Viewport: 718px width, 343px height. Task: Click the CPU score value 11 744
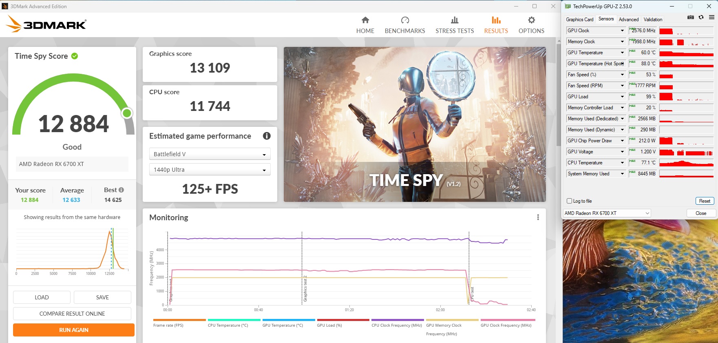coord(210,106)
